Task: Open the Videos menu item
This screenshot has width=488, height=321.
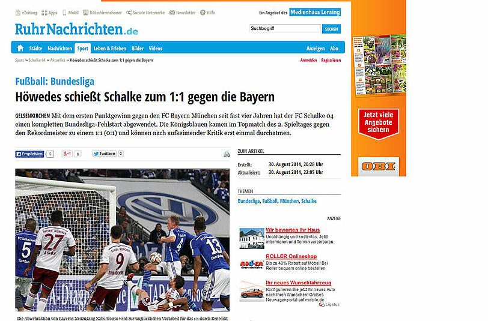Action: (155, 49)
